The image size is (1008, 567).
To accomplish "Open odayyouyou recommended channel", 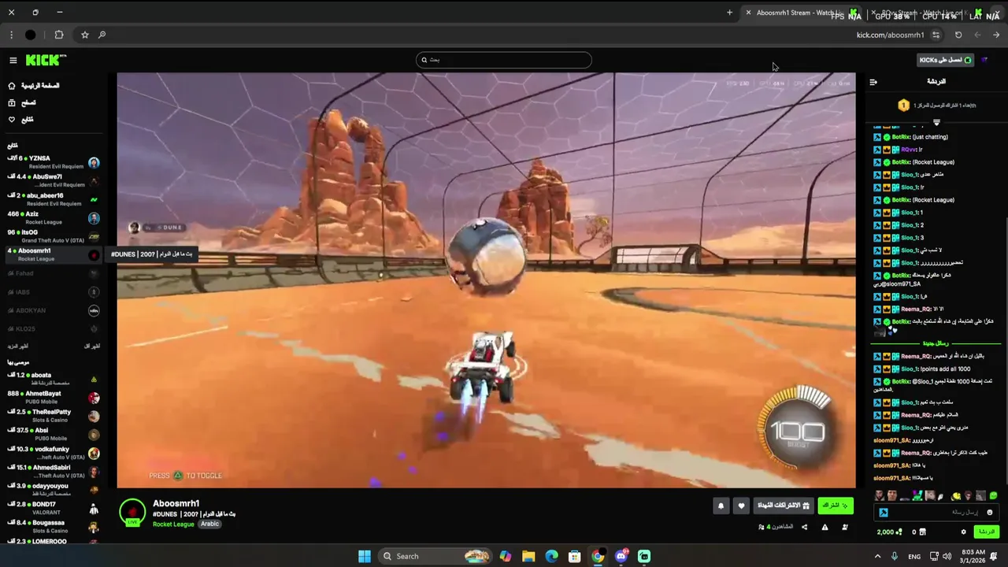I will (x=54, y=490).
